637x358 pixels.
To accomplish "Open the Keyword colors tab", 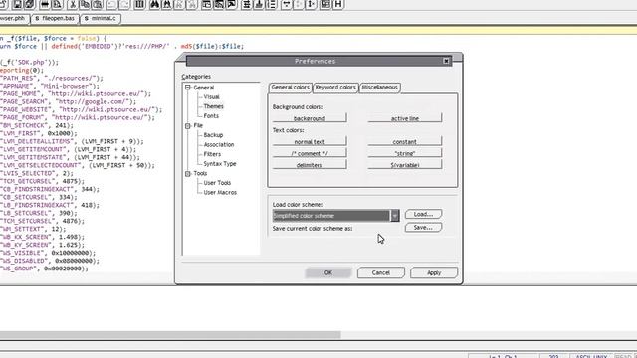I will coord(335,88).
